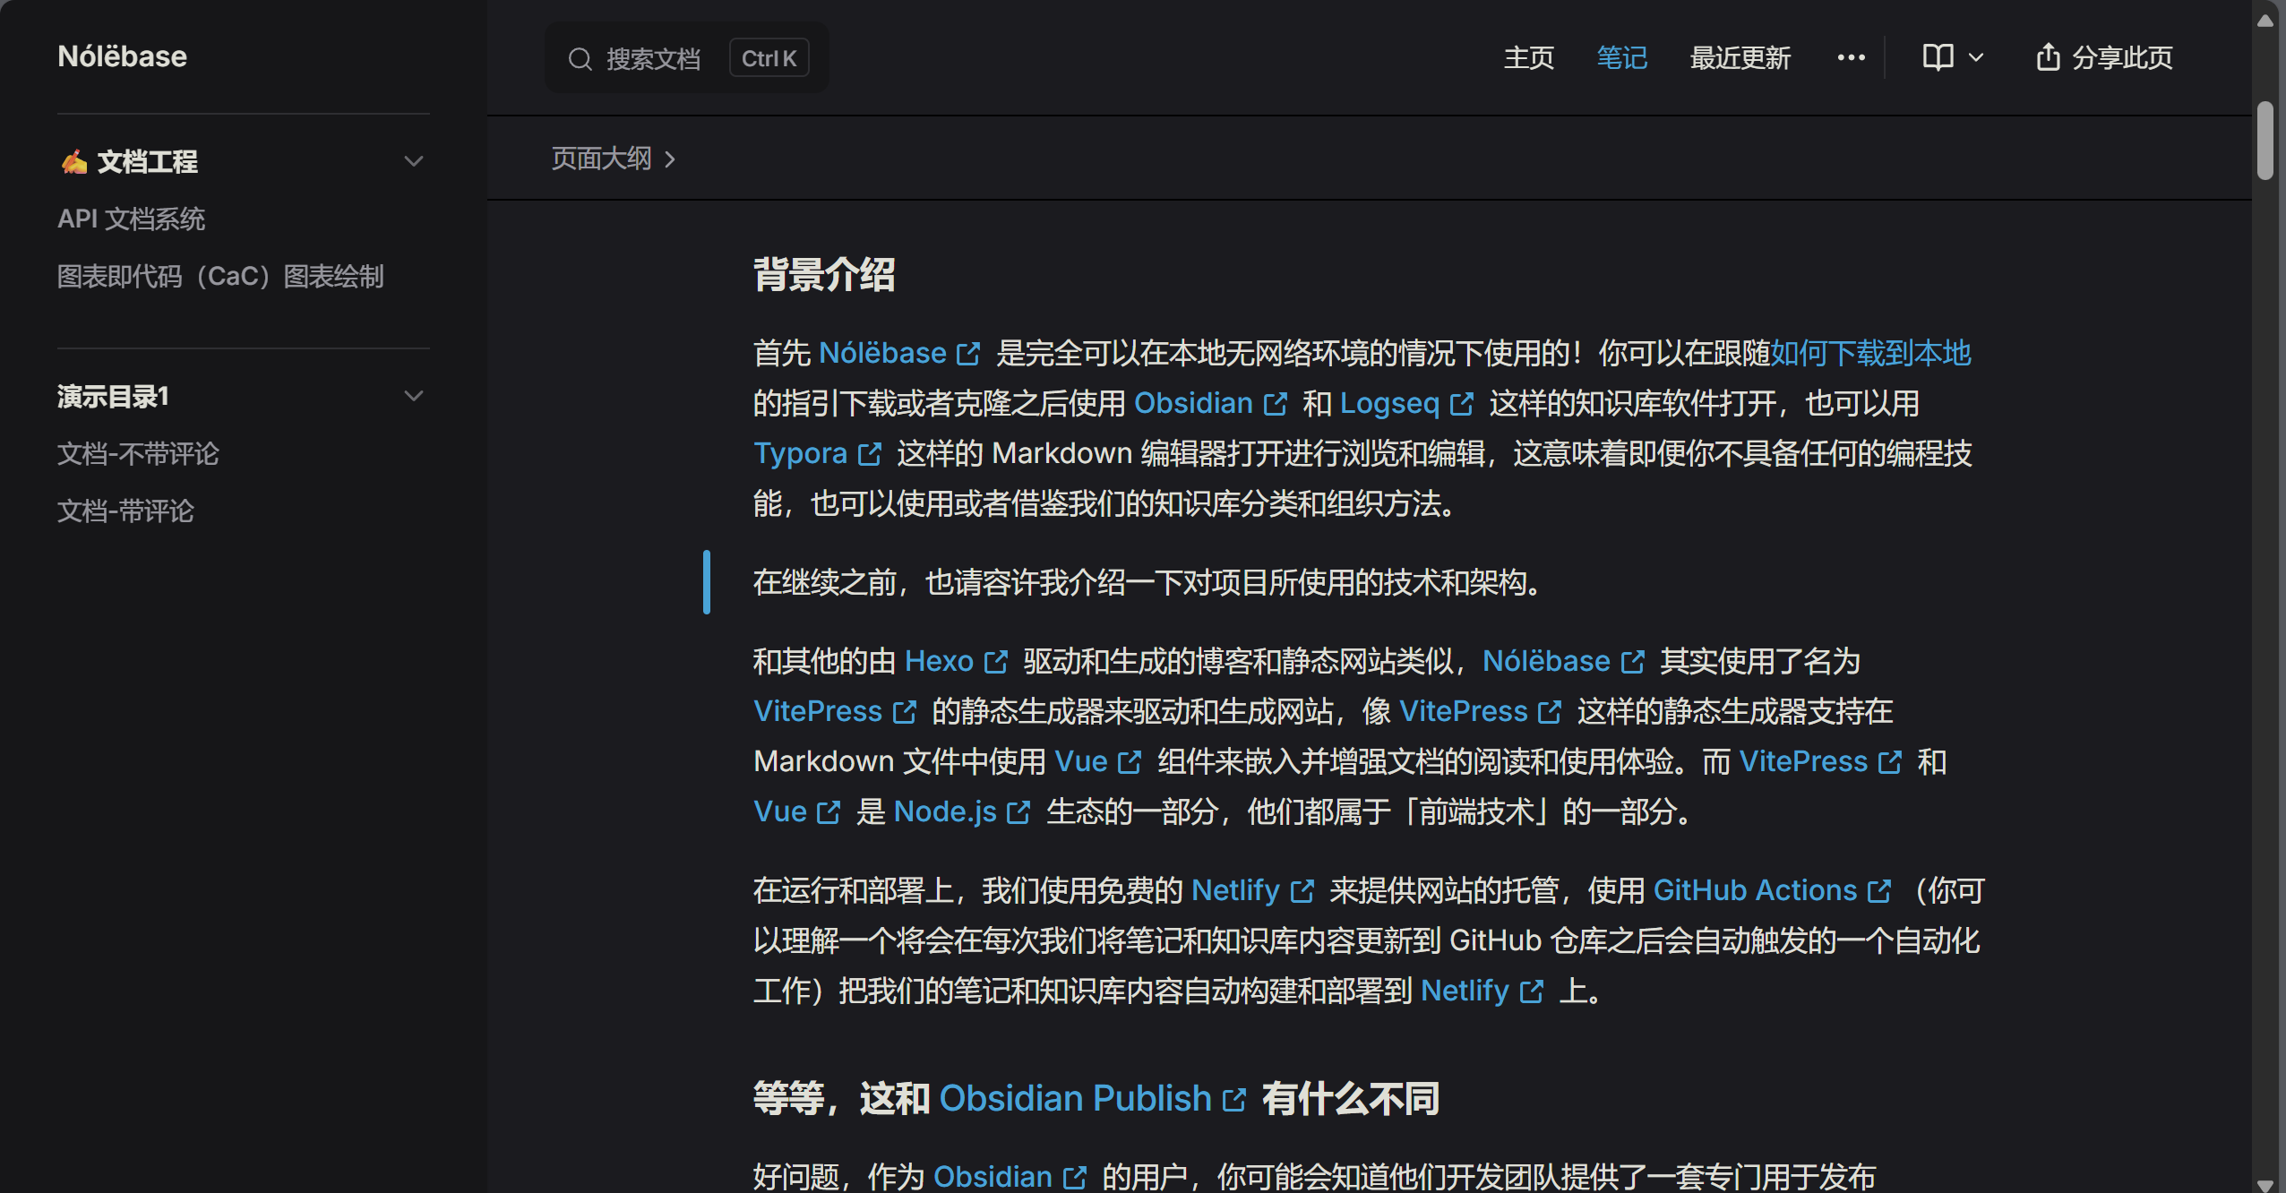The width and height of the screenshot is (2286, 1193).
Task: Open the Logseq link
Action: click(1389, 403)
